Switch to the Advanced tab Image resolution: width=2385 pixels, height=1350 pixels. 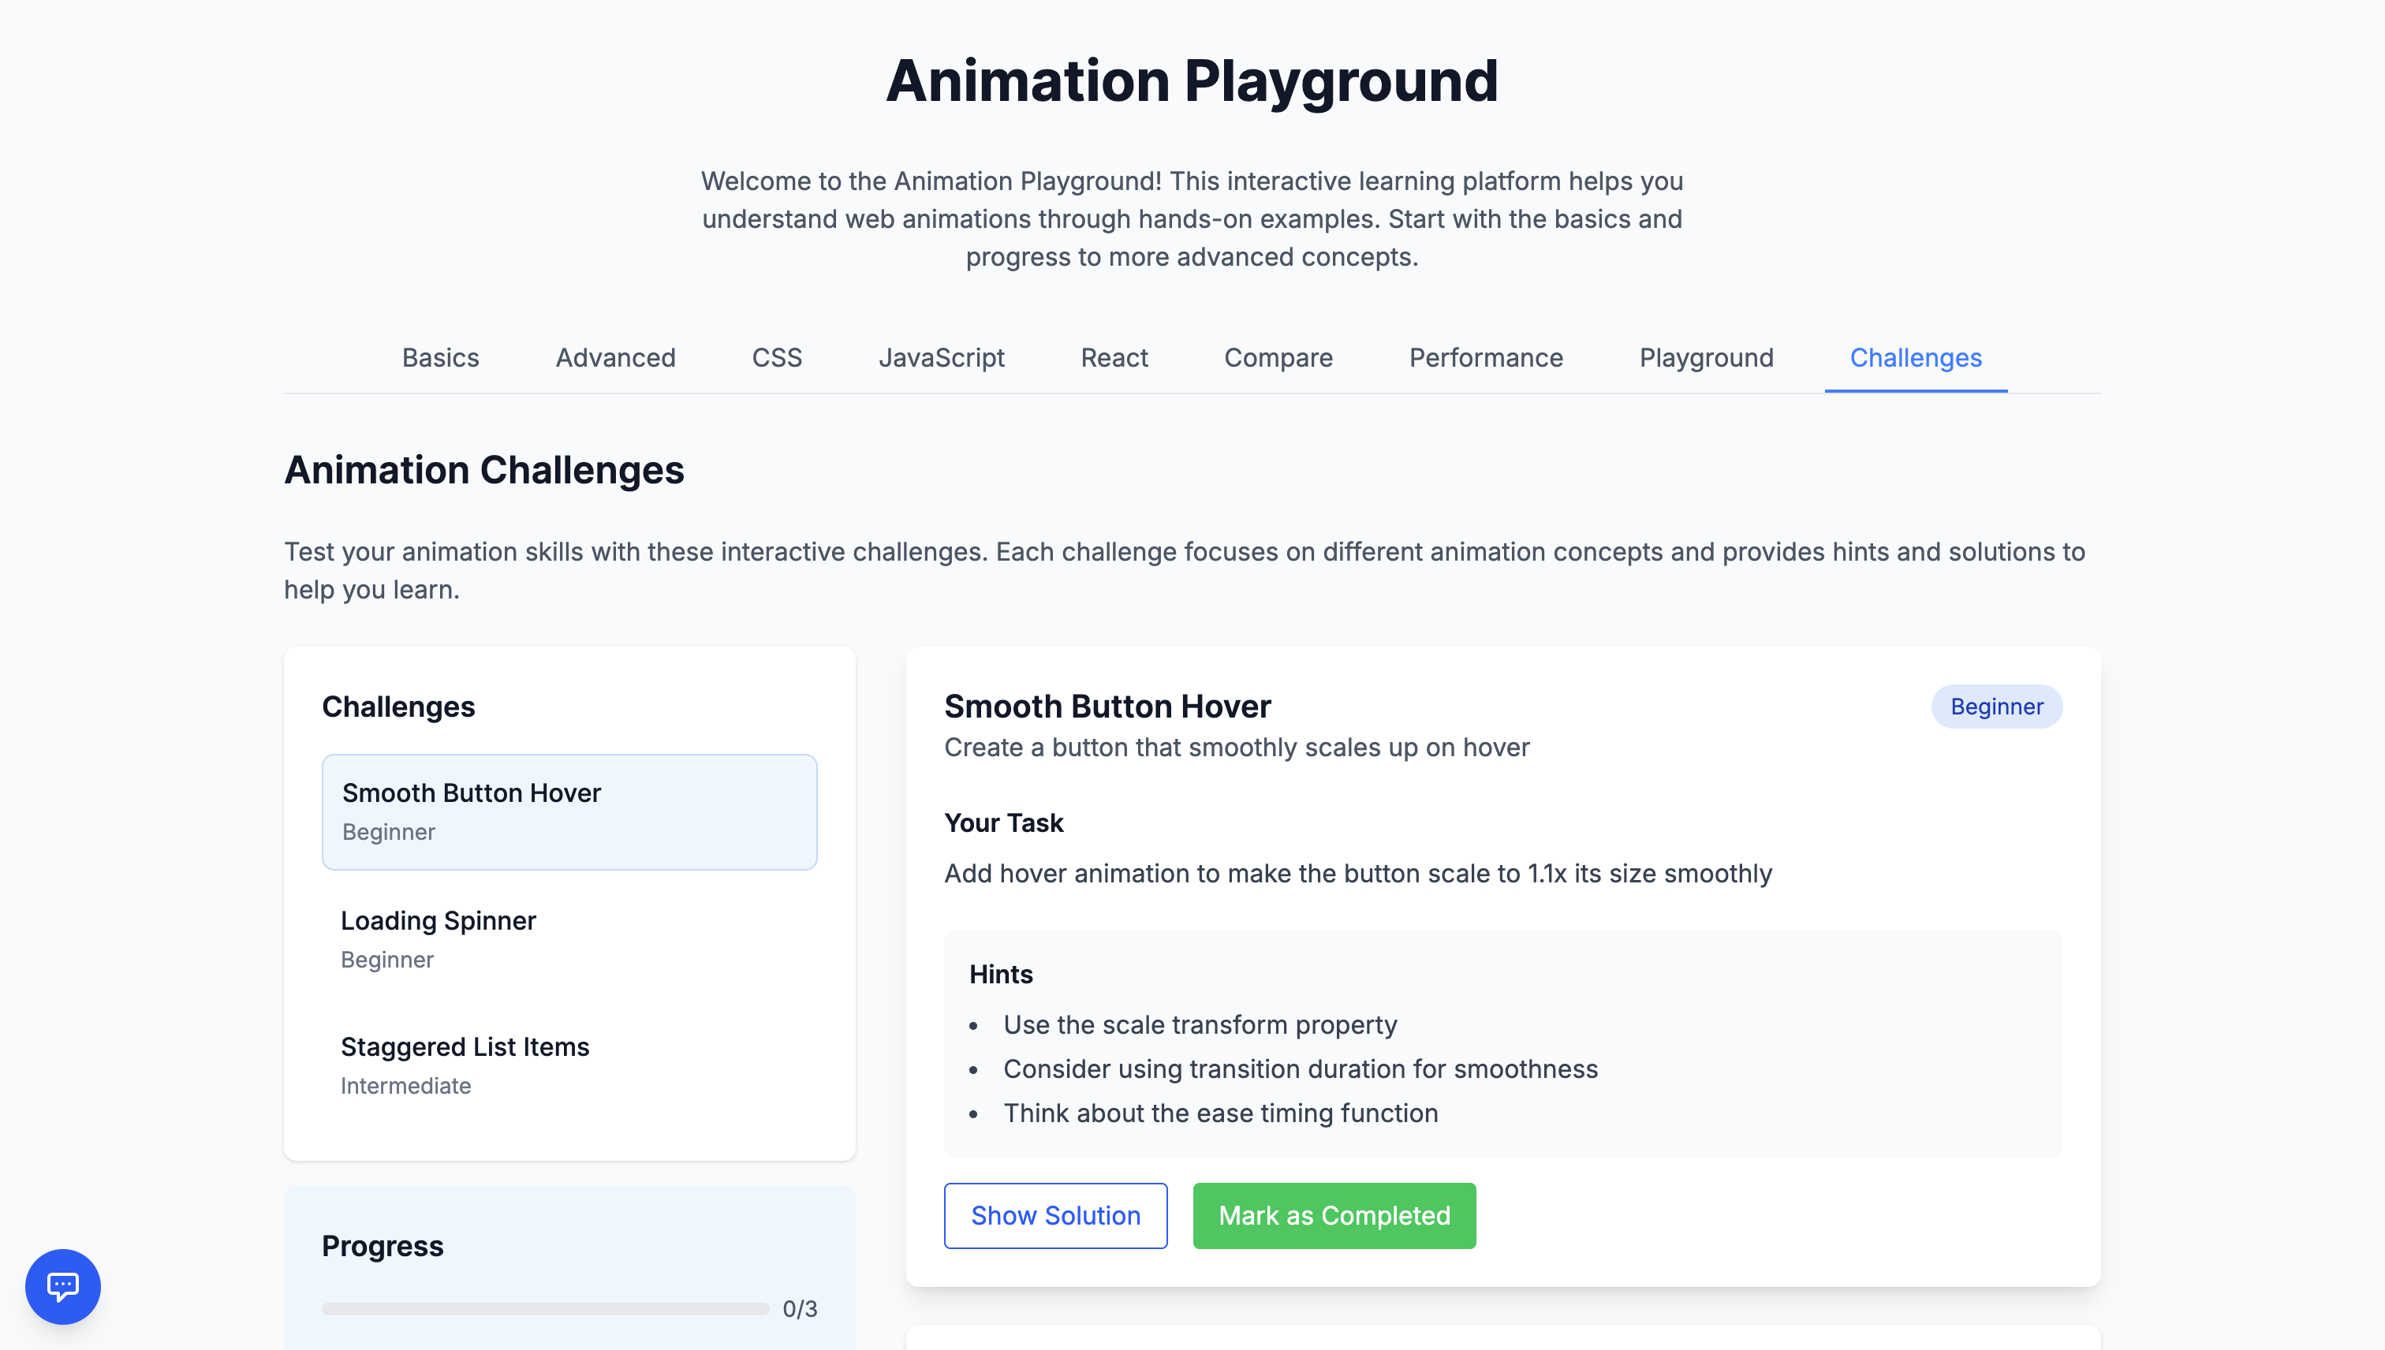615,358
